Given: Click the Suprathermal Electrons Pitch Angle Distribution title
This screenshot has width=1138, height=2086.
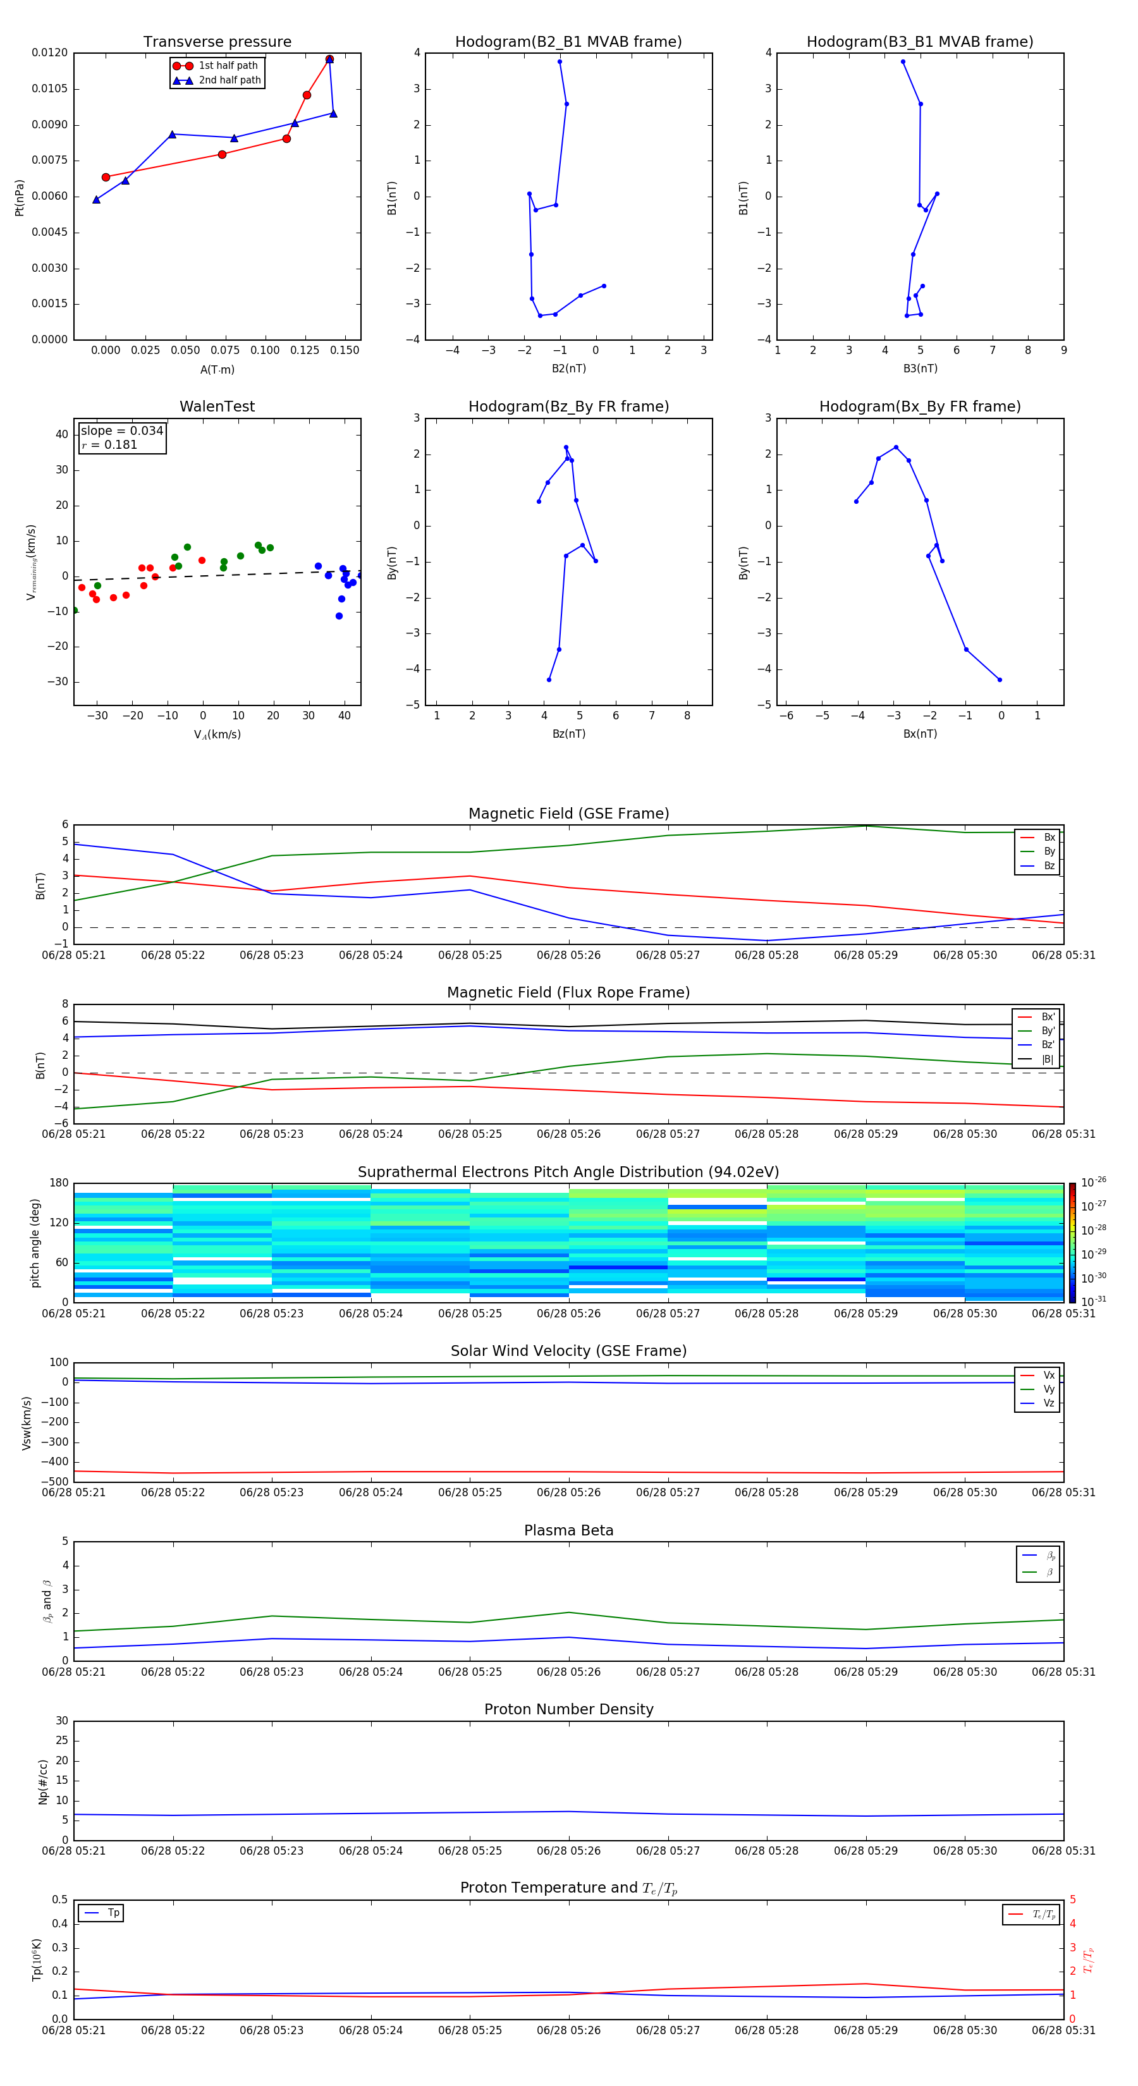Looking at the screenshot, I should 568,1173.
